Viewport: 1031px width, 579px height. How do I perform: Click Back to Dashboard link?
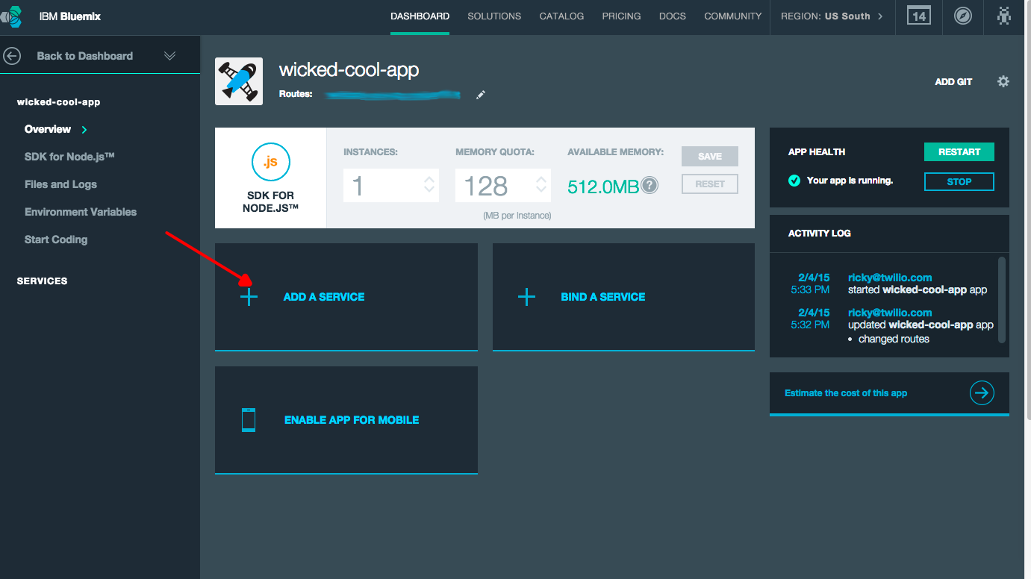pos(84,56)
